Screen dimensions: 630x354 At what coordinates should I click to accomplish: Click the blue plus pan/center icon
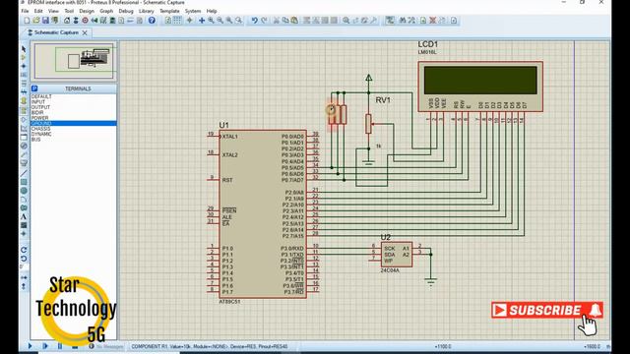pos(202,21)
